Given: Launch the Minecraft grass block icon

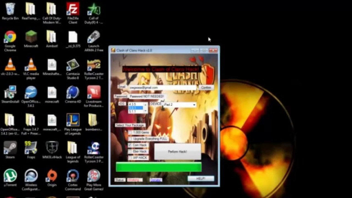Looking at the screenshot, I should [x=31, y=39].
